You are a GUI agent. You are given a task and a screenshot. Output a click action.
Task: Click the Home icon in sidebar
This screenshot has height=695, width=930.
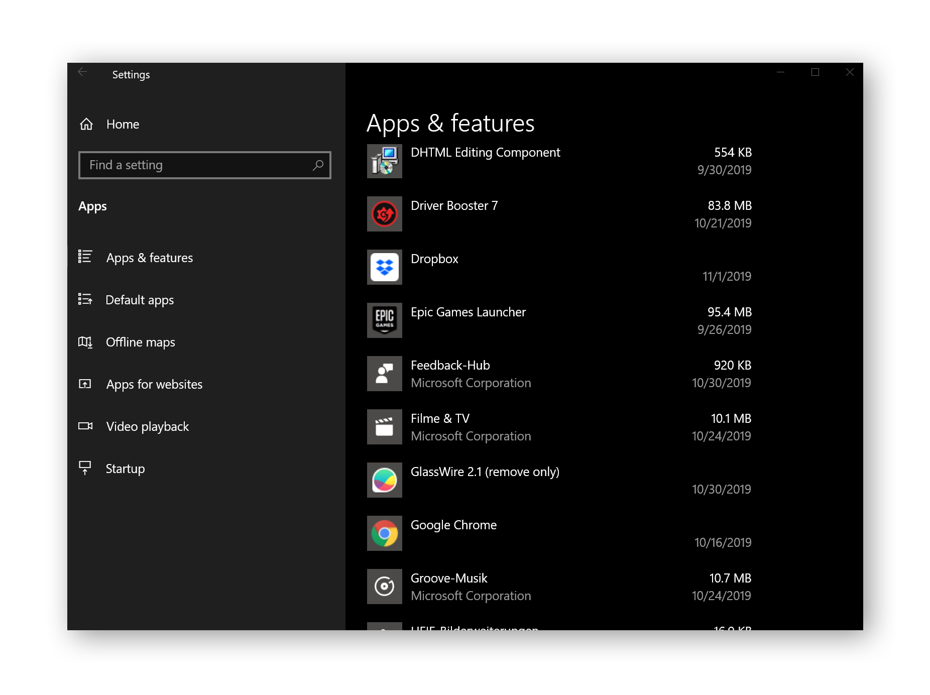tap(86, 124)
